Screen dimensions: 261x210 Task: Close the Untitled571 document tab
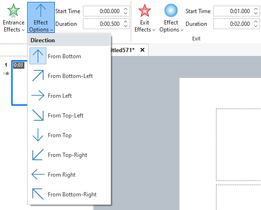click(142, 50)
